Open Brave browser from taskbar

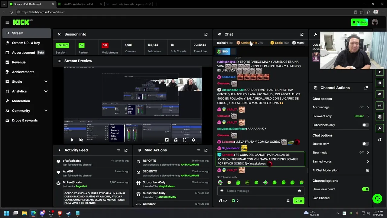coord(60,213)
